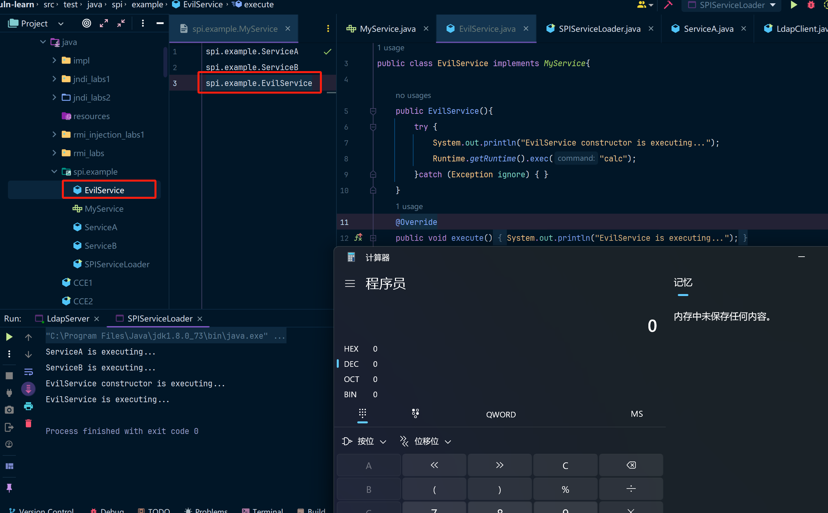Open the calculator 按位 bitwise dropdown
The height and width of the screenshot is (513, 828).
(x=365, y=441)
